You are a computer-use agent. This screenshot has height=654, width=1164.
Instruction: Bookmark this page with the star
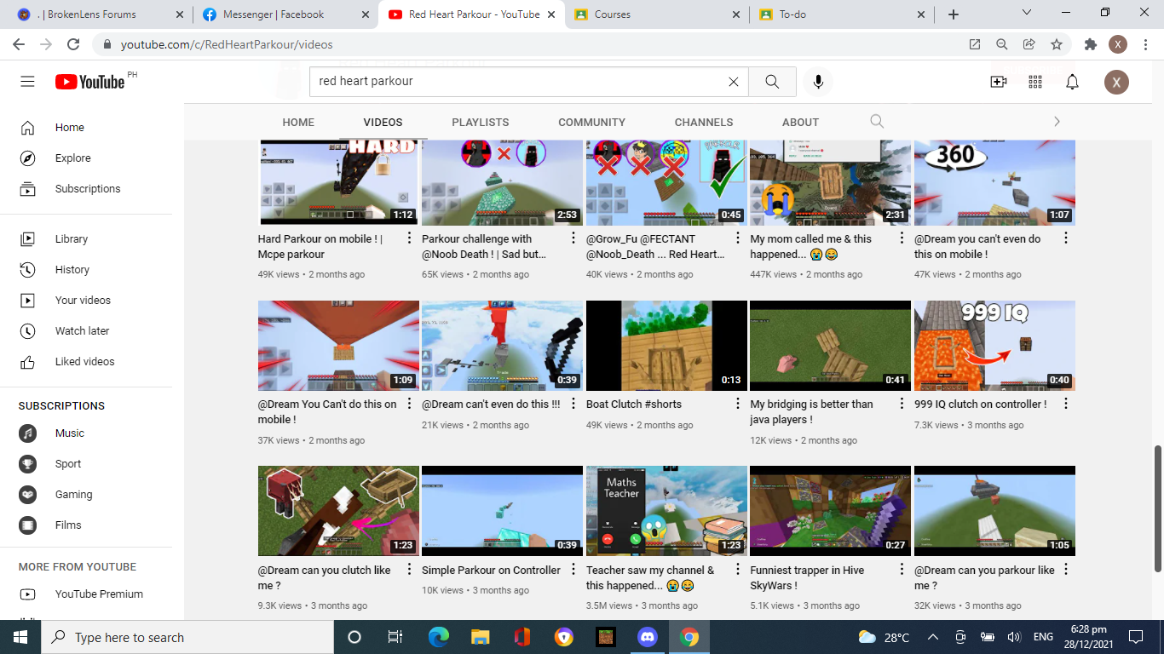tap(1057, 44)
